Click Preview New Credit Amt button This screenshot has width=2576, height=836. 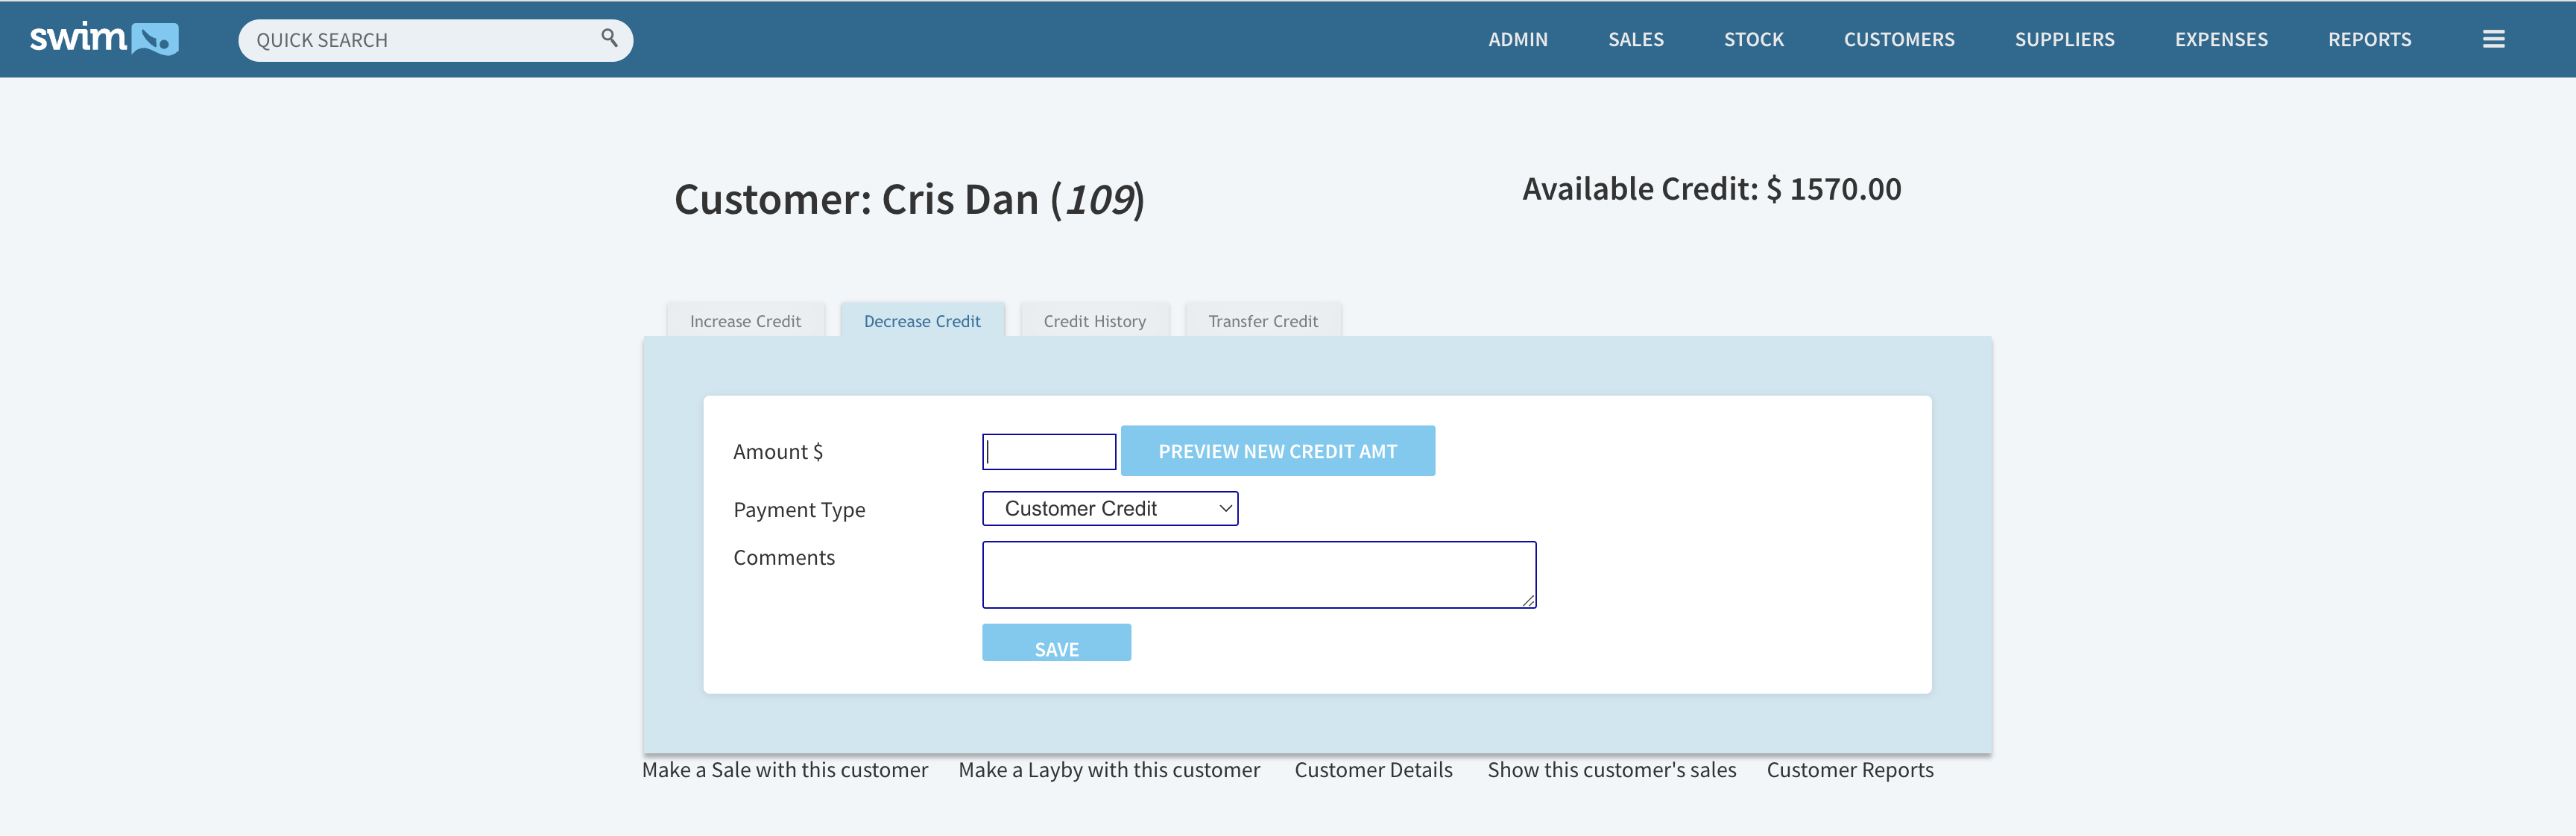click(x=1277, y=451)
